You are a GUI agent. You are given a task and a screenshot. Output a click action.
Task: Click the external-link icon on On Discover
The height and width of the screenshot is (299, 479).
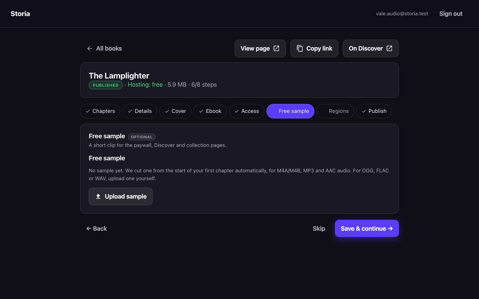coord(389,48)
